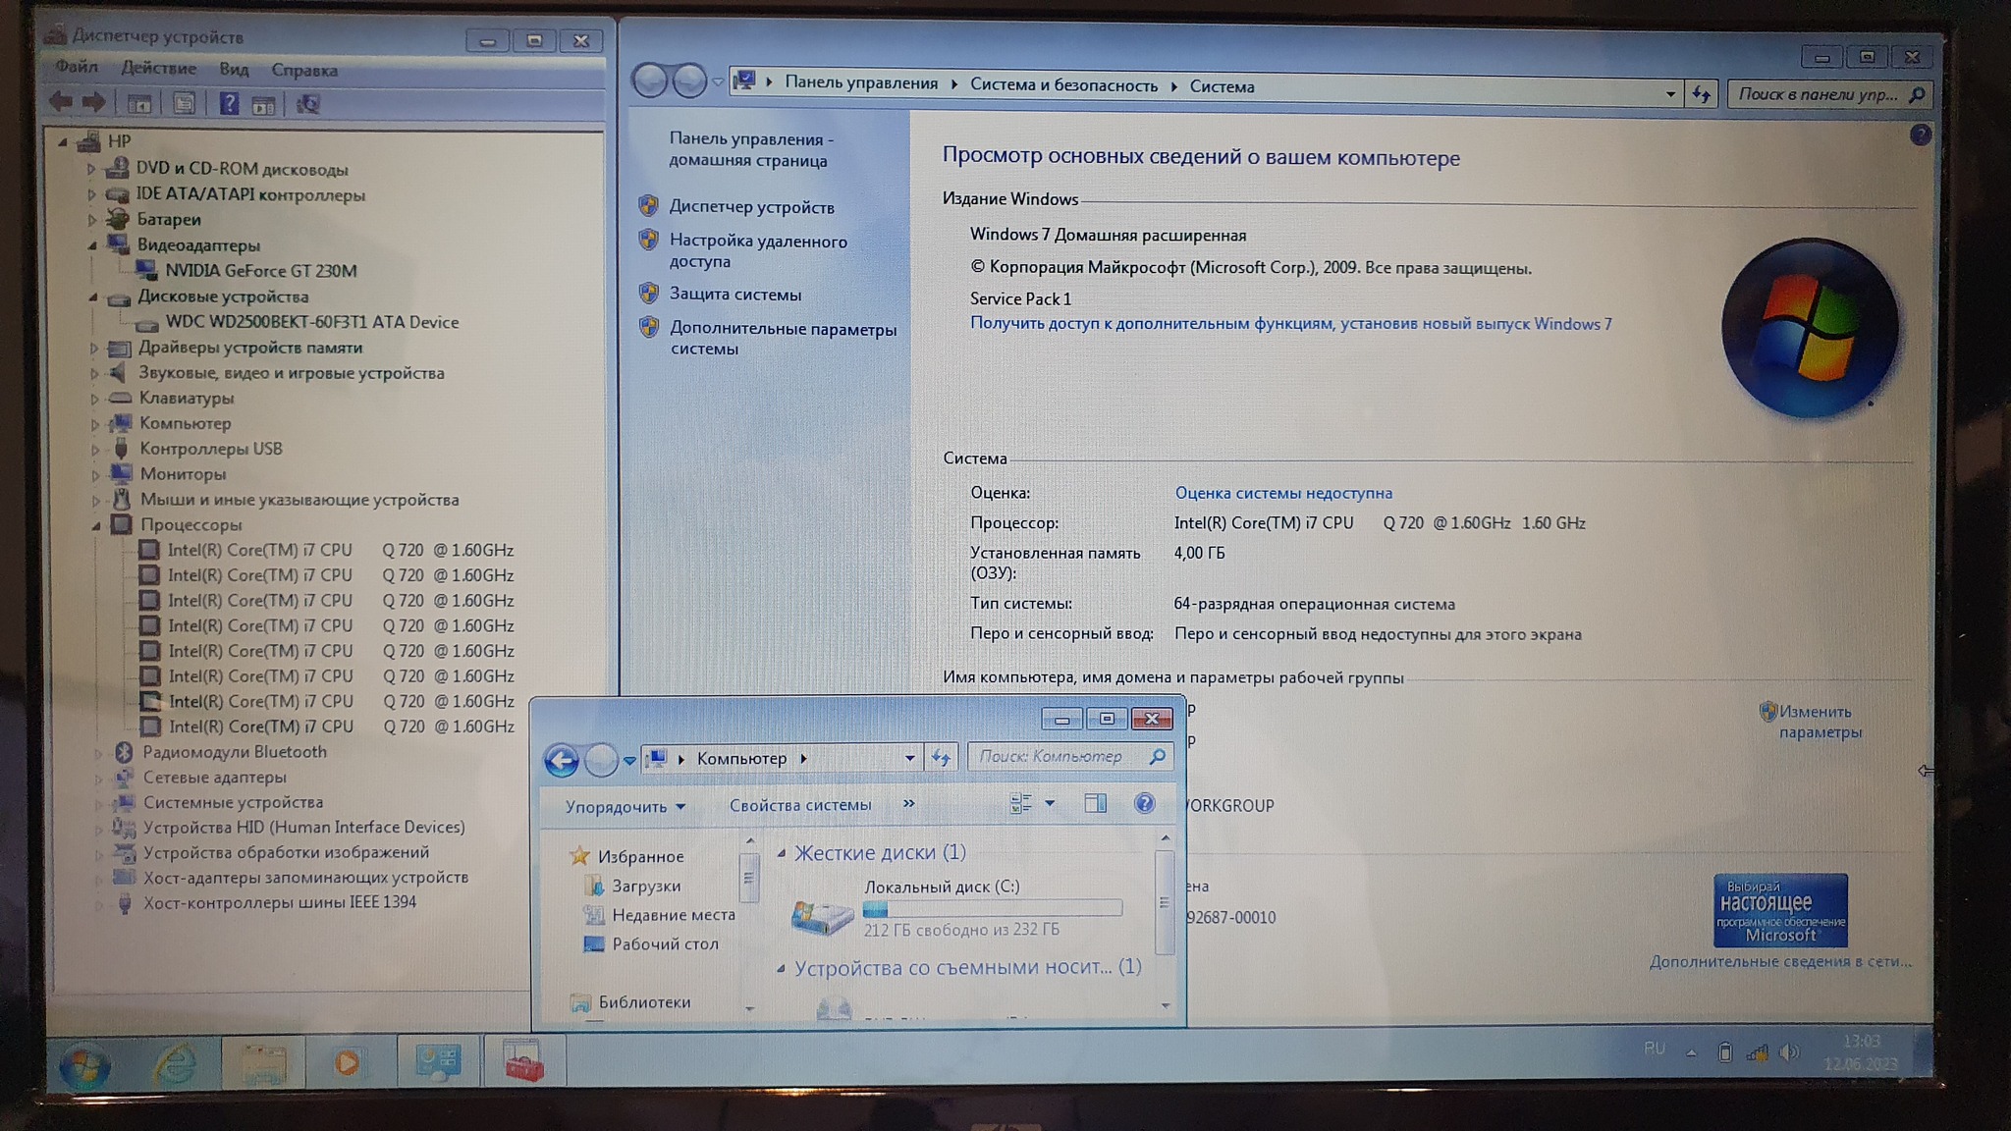The width and height of the screenshot is (2011, 1131).
Task: Click the Help icon in the Computer window
Action: 1144,804
